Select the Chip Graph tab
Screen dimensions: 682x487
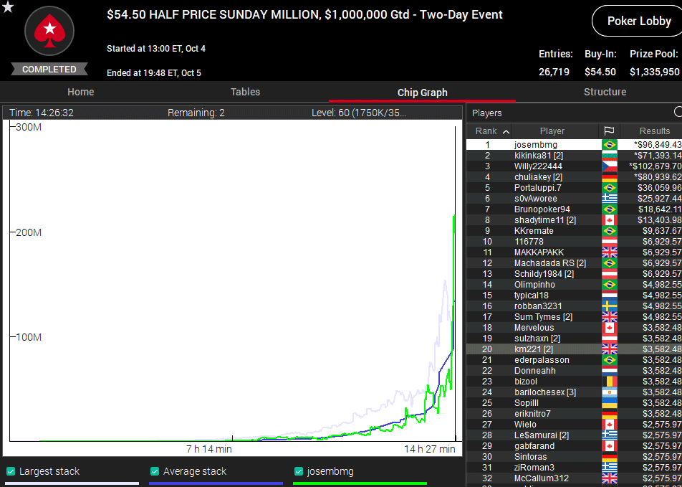coord(423,93)
